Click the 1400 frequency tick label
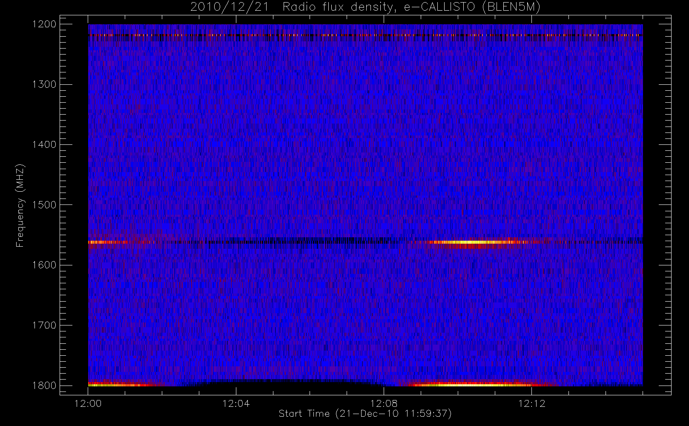The width and height of the screenshot is (689, 426). 44,145
